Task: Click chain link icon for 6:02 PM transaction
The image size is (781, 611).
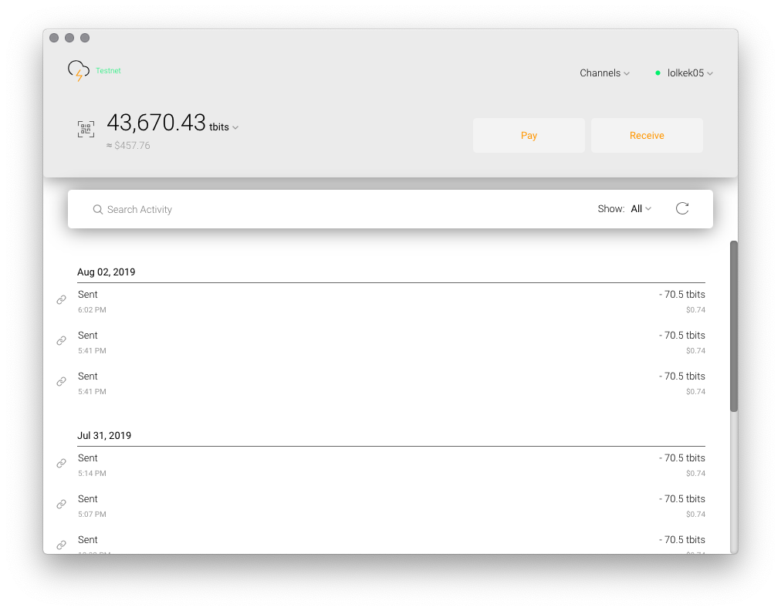Action: point(61,300)
